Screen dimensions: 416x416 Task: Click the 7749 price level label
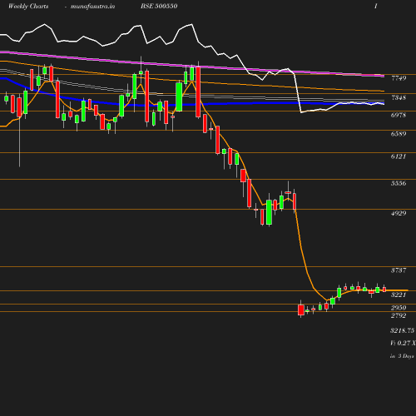point(399,78)
